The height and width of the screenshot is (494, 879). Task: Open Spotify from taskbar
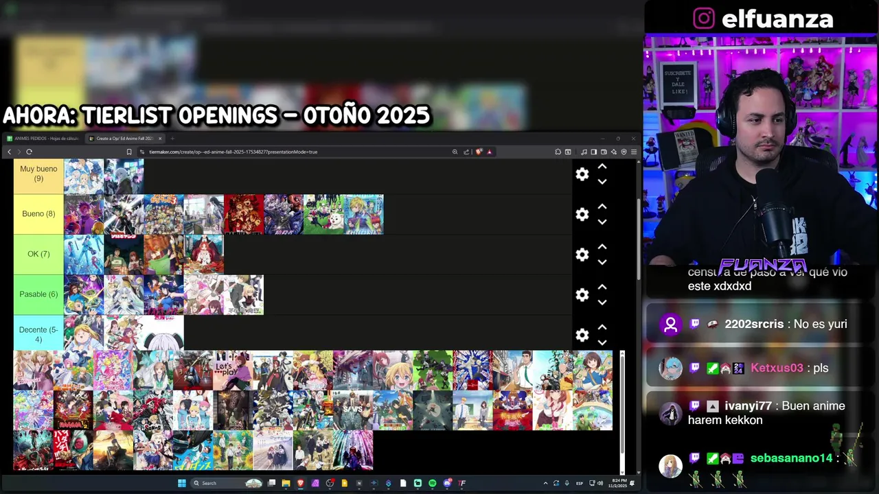coord(432,483)
